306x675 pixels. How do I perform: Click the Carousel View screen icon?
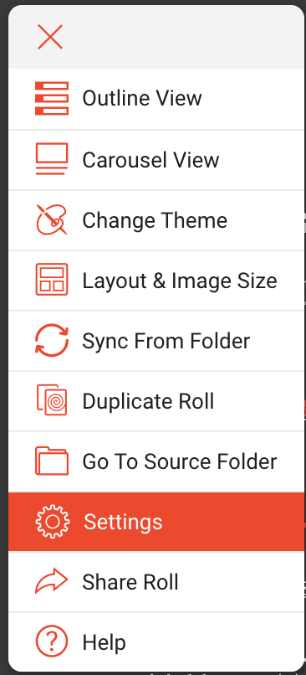[x=52, y=159]
